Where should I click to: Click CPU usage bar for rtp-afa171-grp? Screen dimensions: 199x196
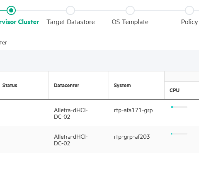(x=179, y=107)
